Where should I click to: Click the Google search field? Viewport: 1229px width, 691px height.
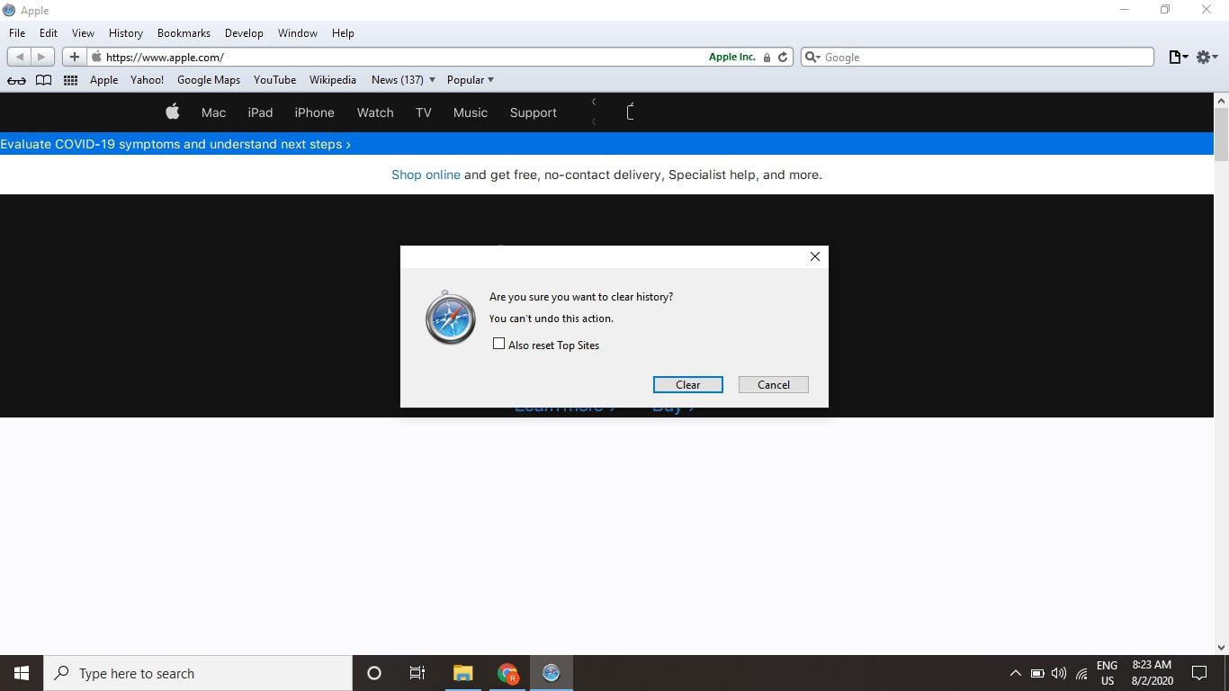977,57
